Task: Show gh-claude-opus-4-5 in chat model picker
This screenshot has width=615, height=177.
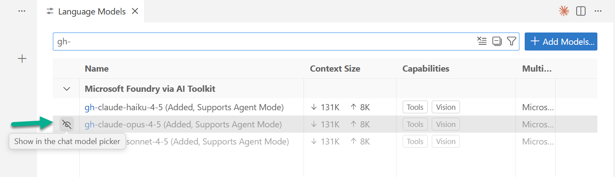Action: click(x=67, y=124)
